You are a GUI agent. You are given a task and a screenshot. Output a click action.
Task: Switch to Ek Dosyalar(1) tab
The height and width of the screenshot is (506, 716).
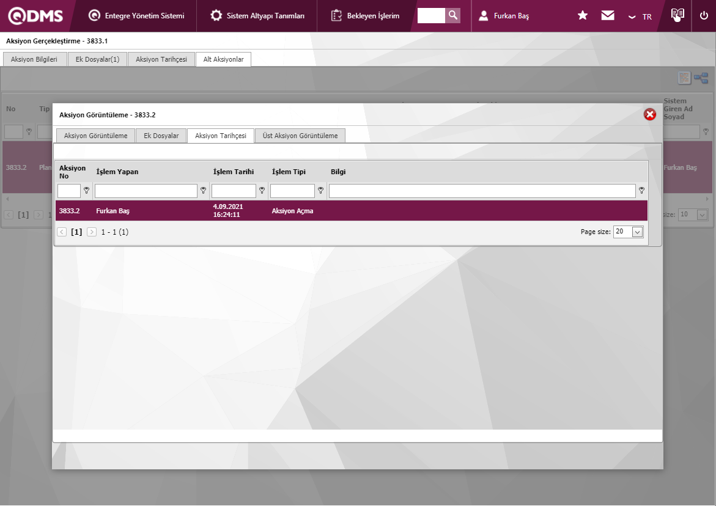pos(97,59)
